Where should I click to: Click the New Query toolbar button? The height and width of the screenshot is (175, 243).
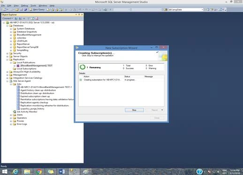(37, 10)
